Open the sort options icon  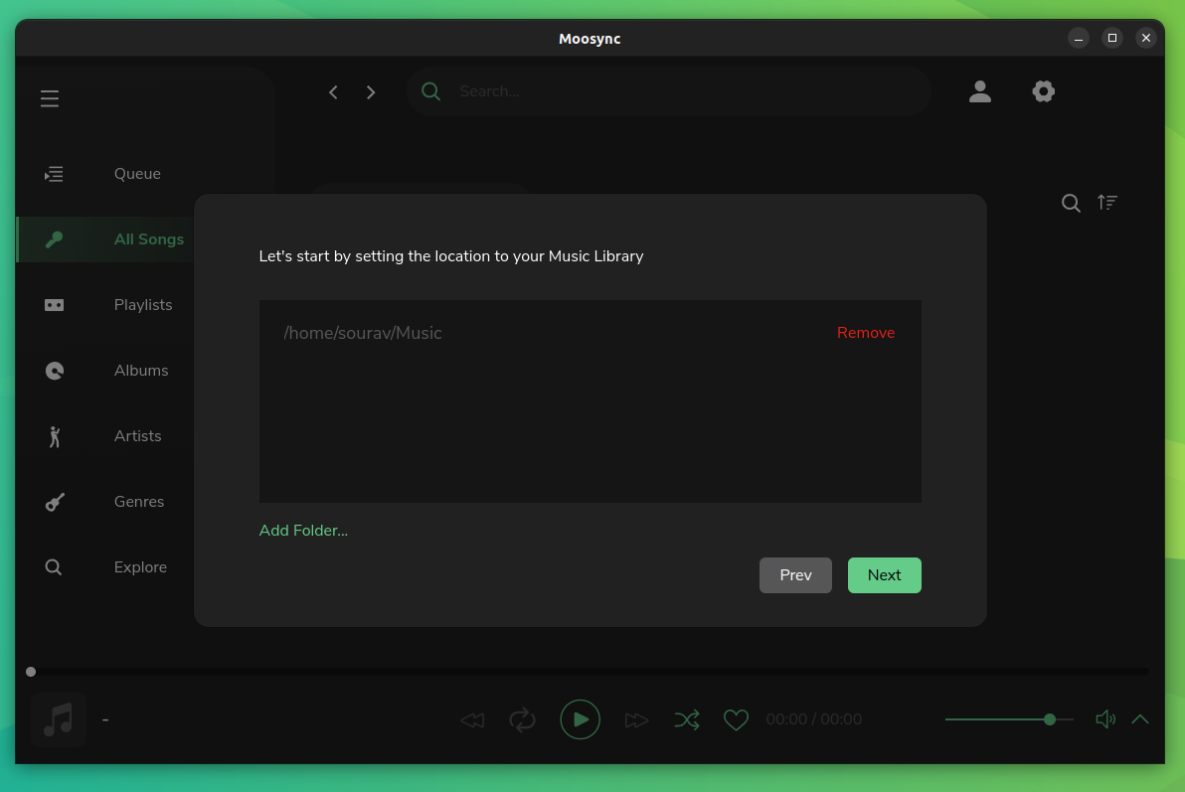(1107, 202)
